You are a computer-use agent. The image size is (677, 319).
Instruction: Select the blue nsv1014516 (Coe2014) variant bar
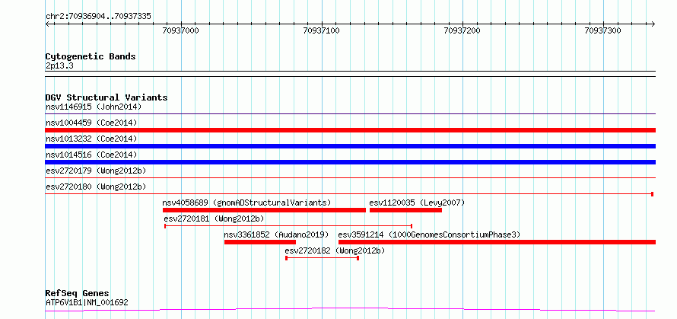point(350,162)
